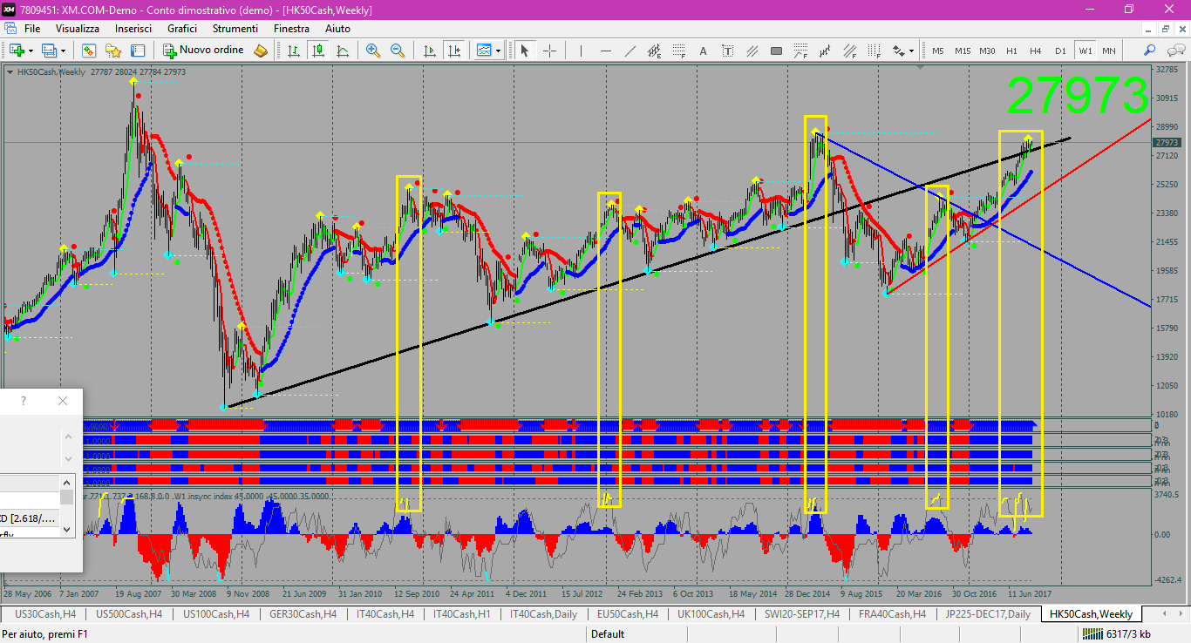Open the MetaEditor yellow book icon

pyautogui.click(x=261, y=51)
